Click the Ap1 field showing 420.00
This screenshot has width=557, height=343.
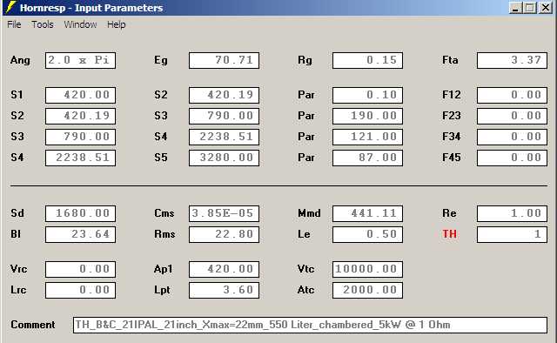(x=225, y=269)
